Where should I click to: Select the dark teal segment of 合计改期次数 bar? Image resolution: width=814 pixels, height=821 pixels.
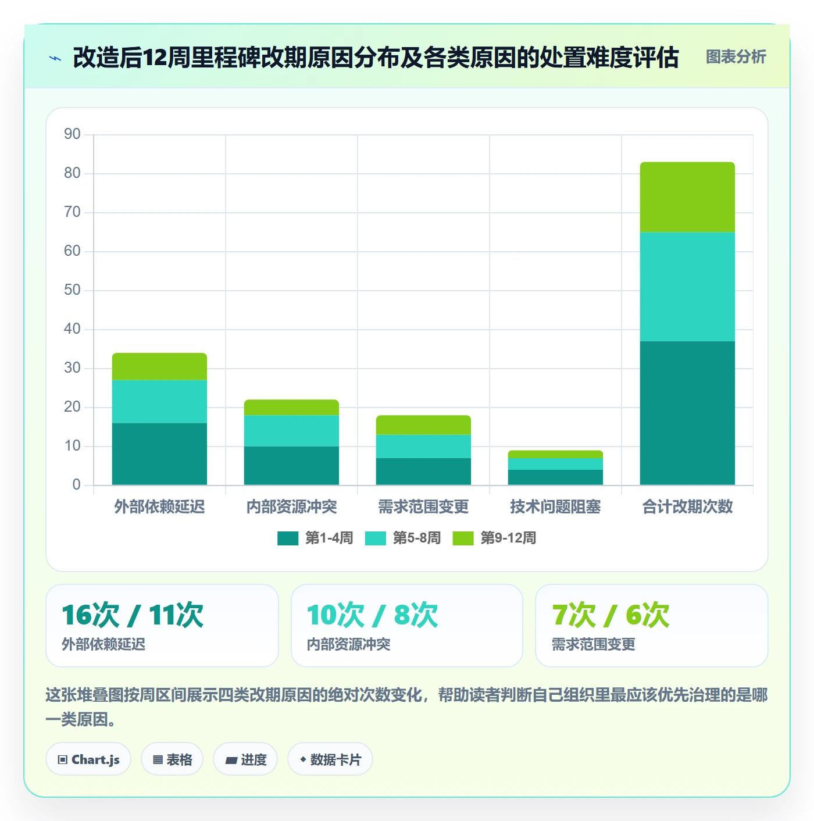pyautogui.click(x=687, y=413)
